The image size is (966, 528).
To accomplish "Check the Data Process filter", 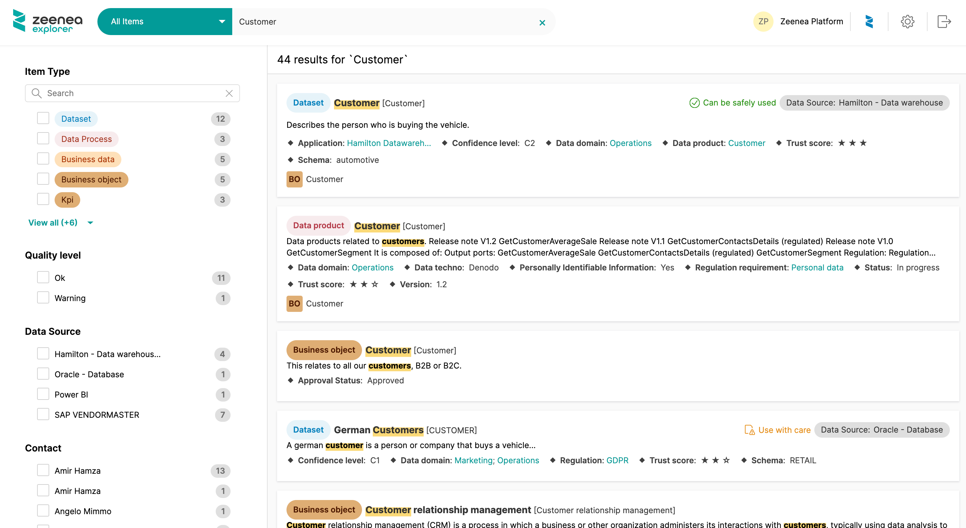I will click(43, 138).
